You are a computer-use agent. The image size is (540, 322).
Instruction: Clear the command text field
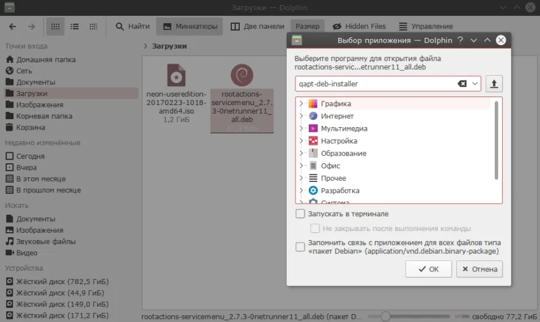click(462, 84)
